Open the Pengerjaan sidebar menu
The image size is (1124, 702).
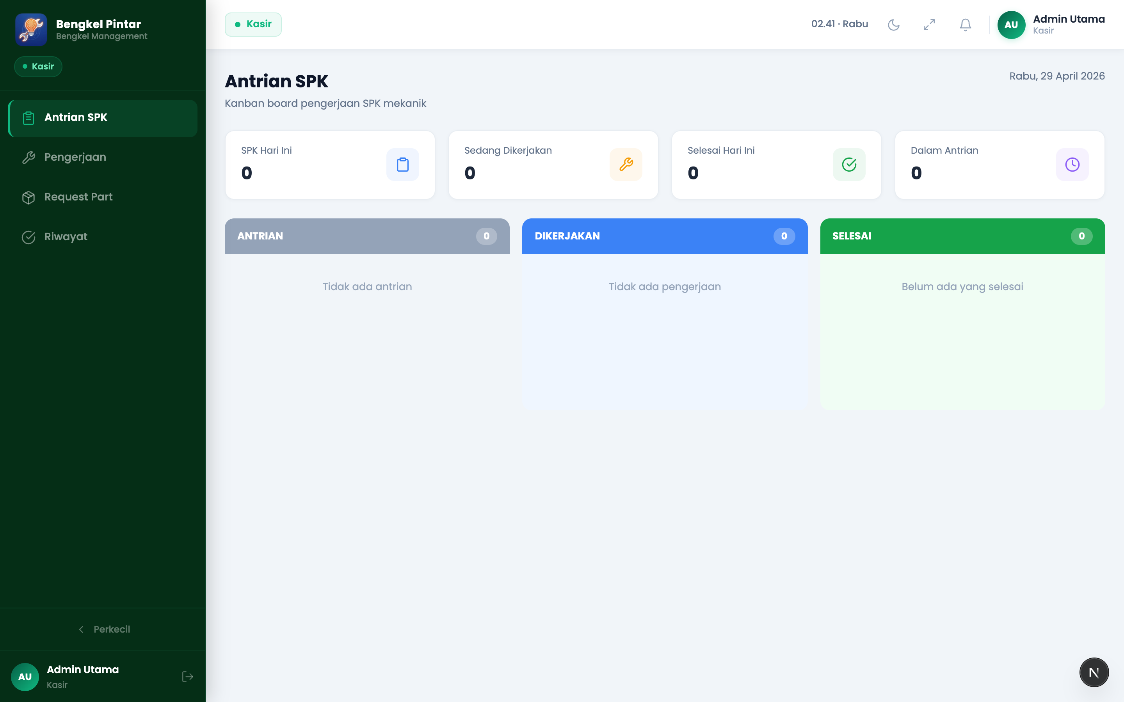[x=103, y=158]
